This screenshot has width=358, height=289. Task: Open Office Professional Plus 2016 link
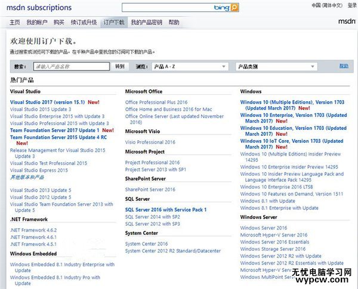pos(156,102)
